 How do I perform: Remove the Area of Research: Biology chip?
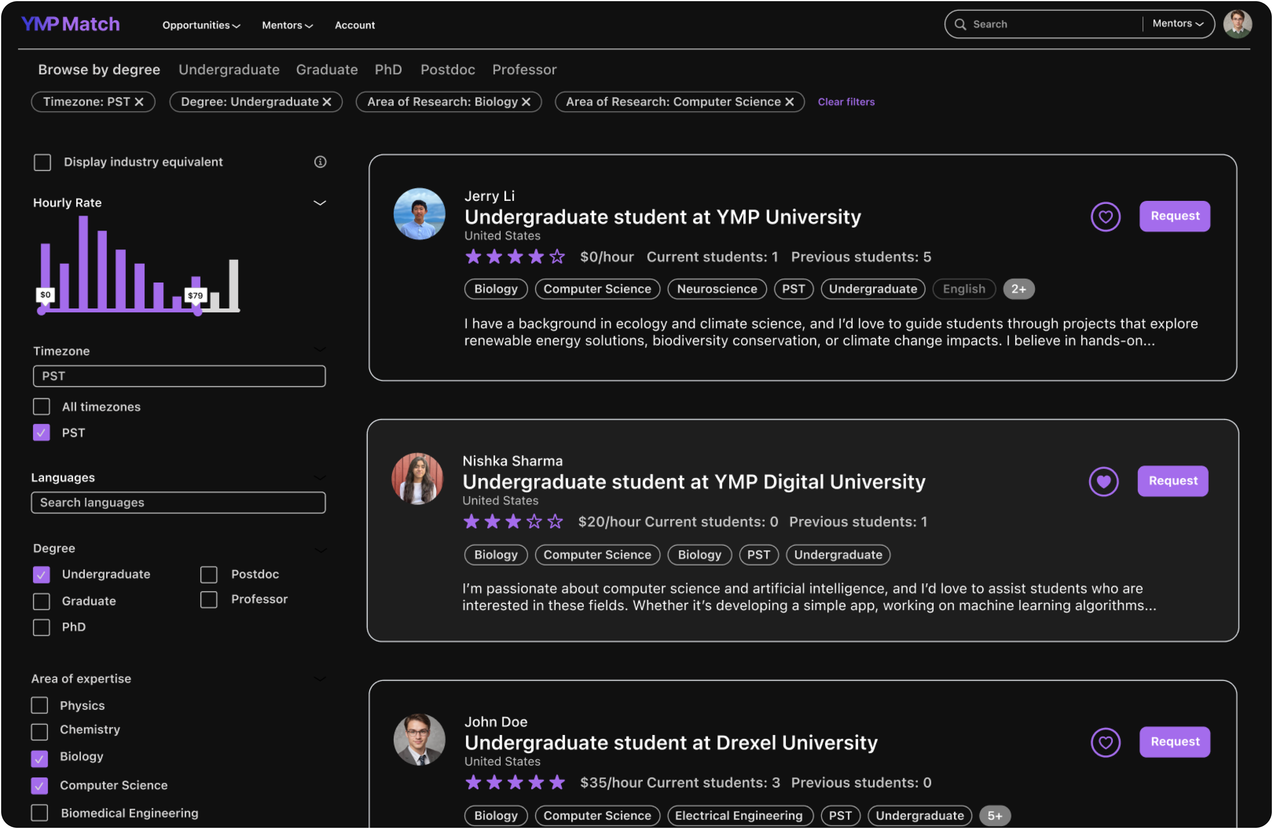click(x=526, y=102)
